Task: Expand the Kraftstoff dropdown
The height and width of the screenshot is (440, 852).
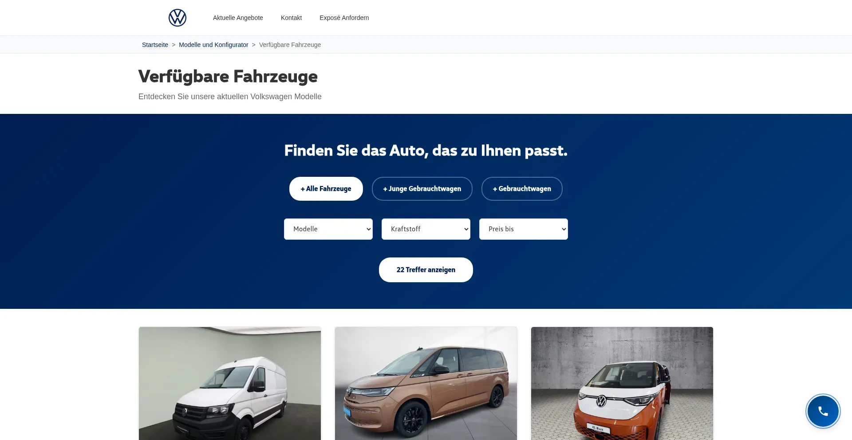Action: coord(426,229)
